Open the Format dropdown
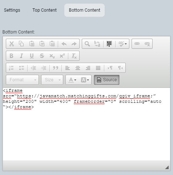The width and height of the screenshot is (173, 175). 23,80
